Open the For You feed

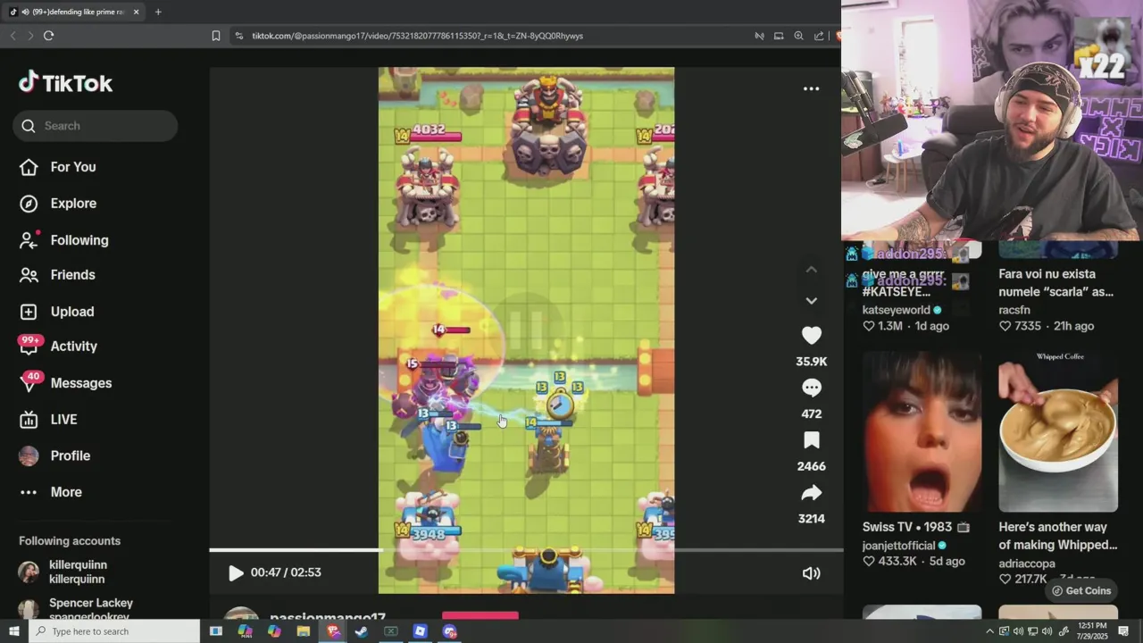(58, 167)
